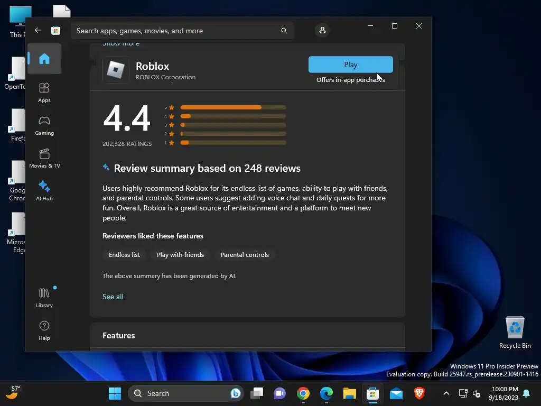The height and width of the screenshot is (406, 541).
Task: Select the Parental controls chip
Action: pyautogui.click(x=245, y=255)
